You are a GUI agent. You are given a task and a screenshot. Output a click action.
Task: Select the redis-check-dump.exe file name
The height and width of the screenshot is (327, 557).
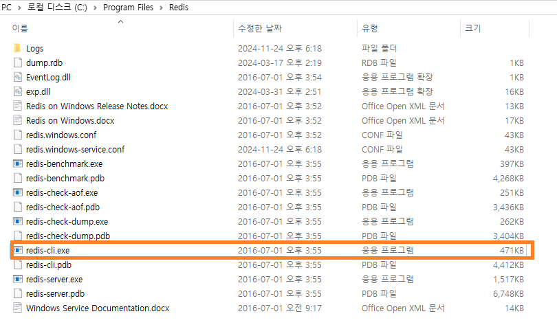coord(67,222)
